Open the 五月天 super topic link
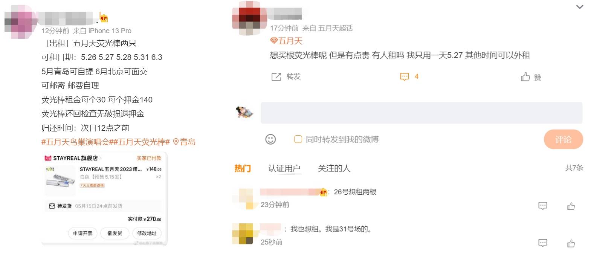 (286, 41)
